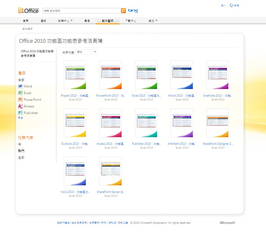Click the 協助工具 footer link
266x236 pixels.
pyautogui.click(x=123, y=223)
